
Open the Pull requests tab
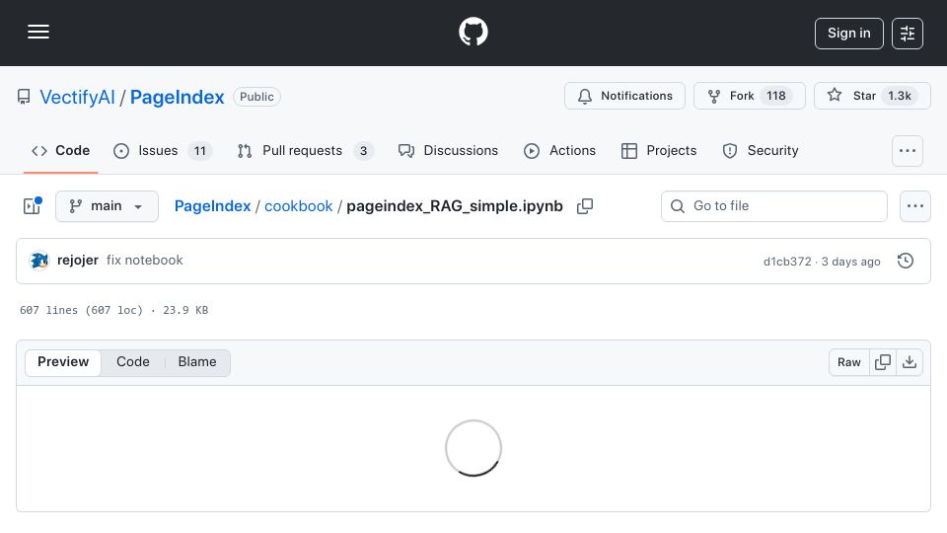coord(306,150)
